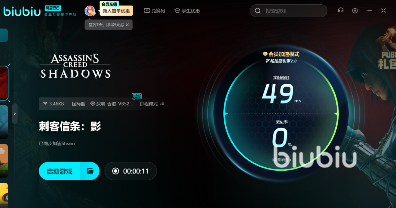Toggle the 进程模式 settings slider icon
396x208 pixels.
tap(162, 104)
